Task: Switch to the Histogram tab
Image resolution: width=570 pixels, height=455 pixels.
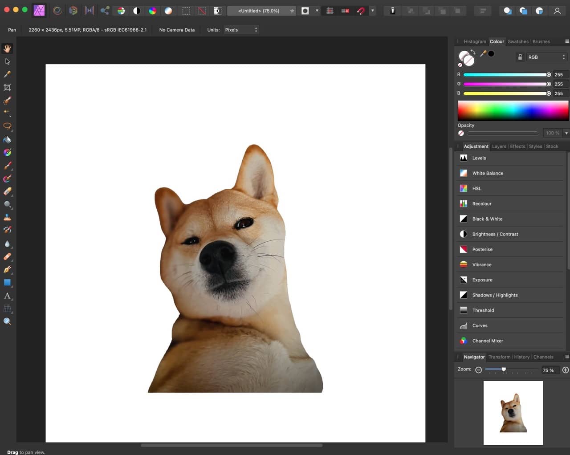Action: click(x=475, y=41)
